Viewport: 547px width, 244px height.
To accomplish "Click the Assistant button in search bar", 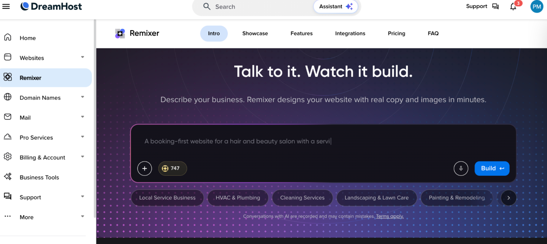I will tap(336, 7).
